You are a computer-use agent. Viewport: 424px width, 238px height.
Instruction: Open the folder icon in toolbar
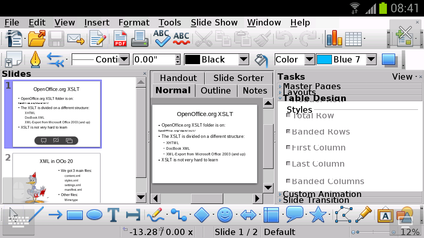coord(37,39)
